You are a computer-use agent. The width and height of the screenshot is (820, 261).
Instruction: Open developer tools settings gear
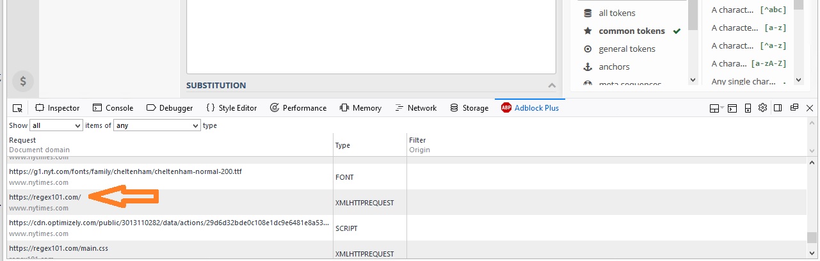coord(762,107)
